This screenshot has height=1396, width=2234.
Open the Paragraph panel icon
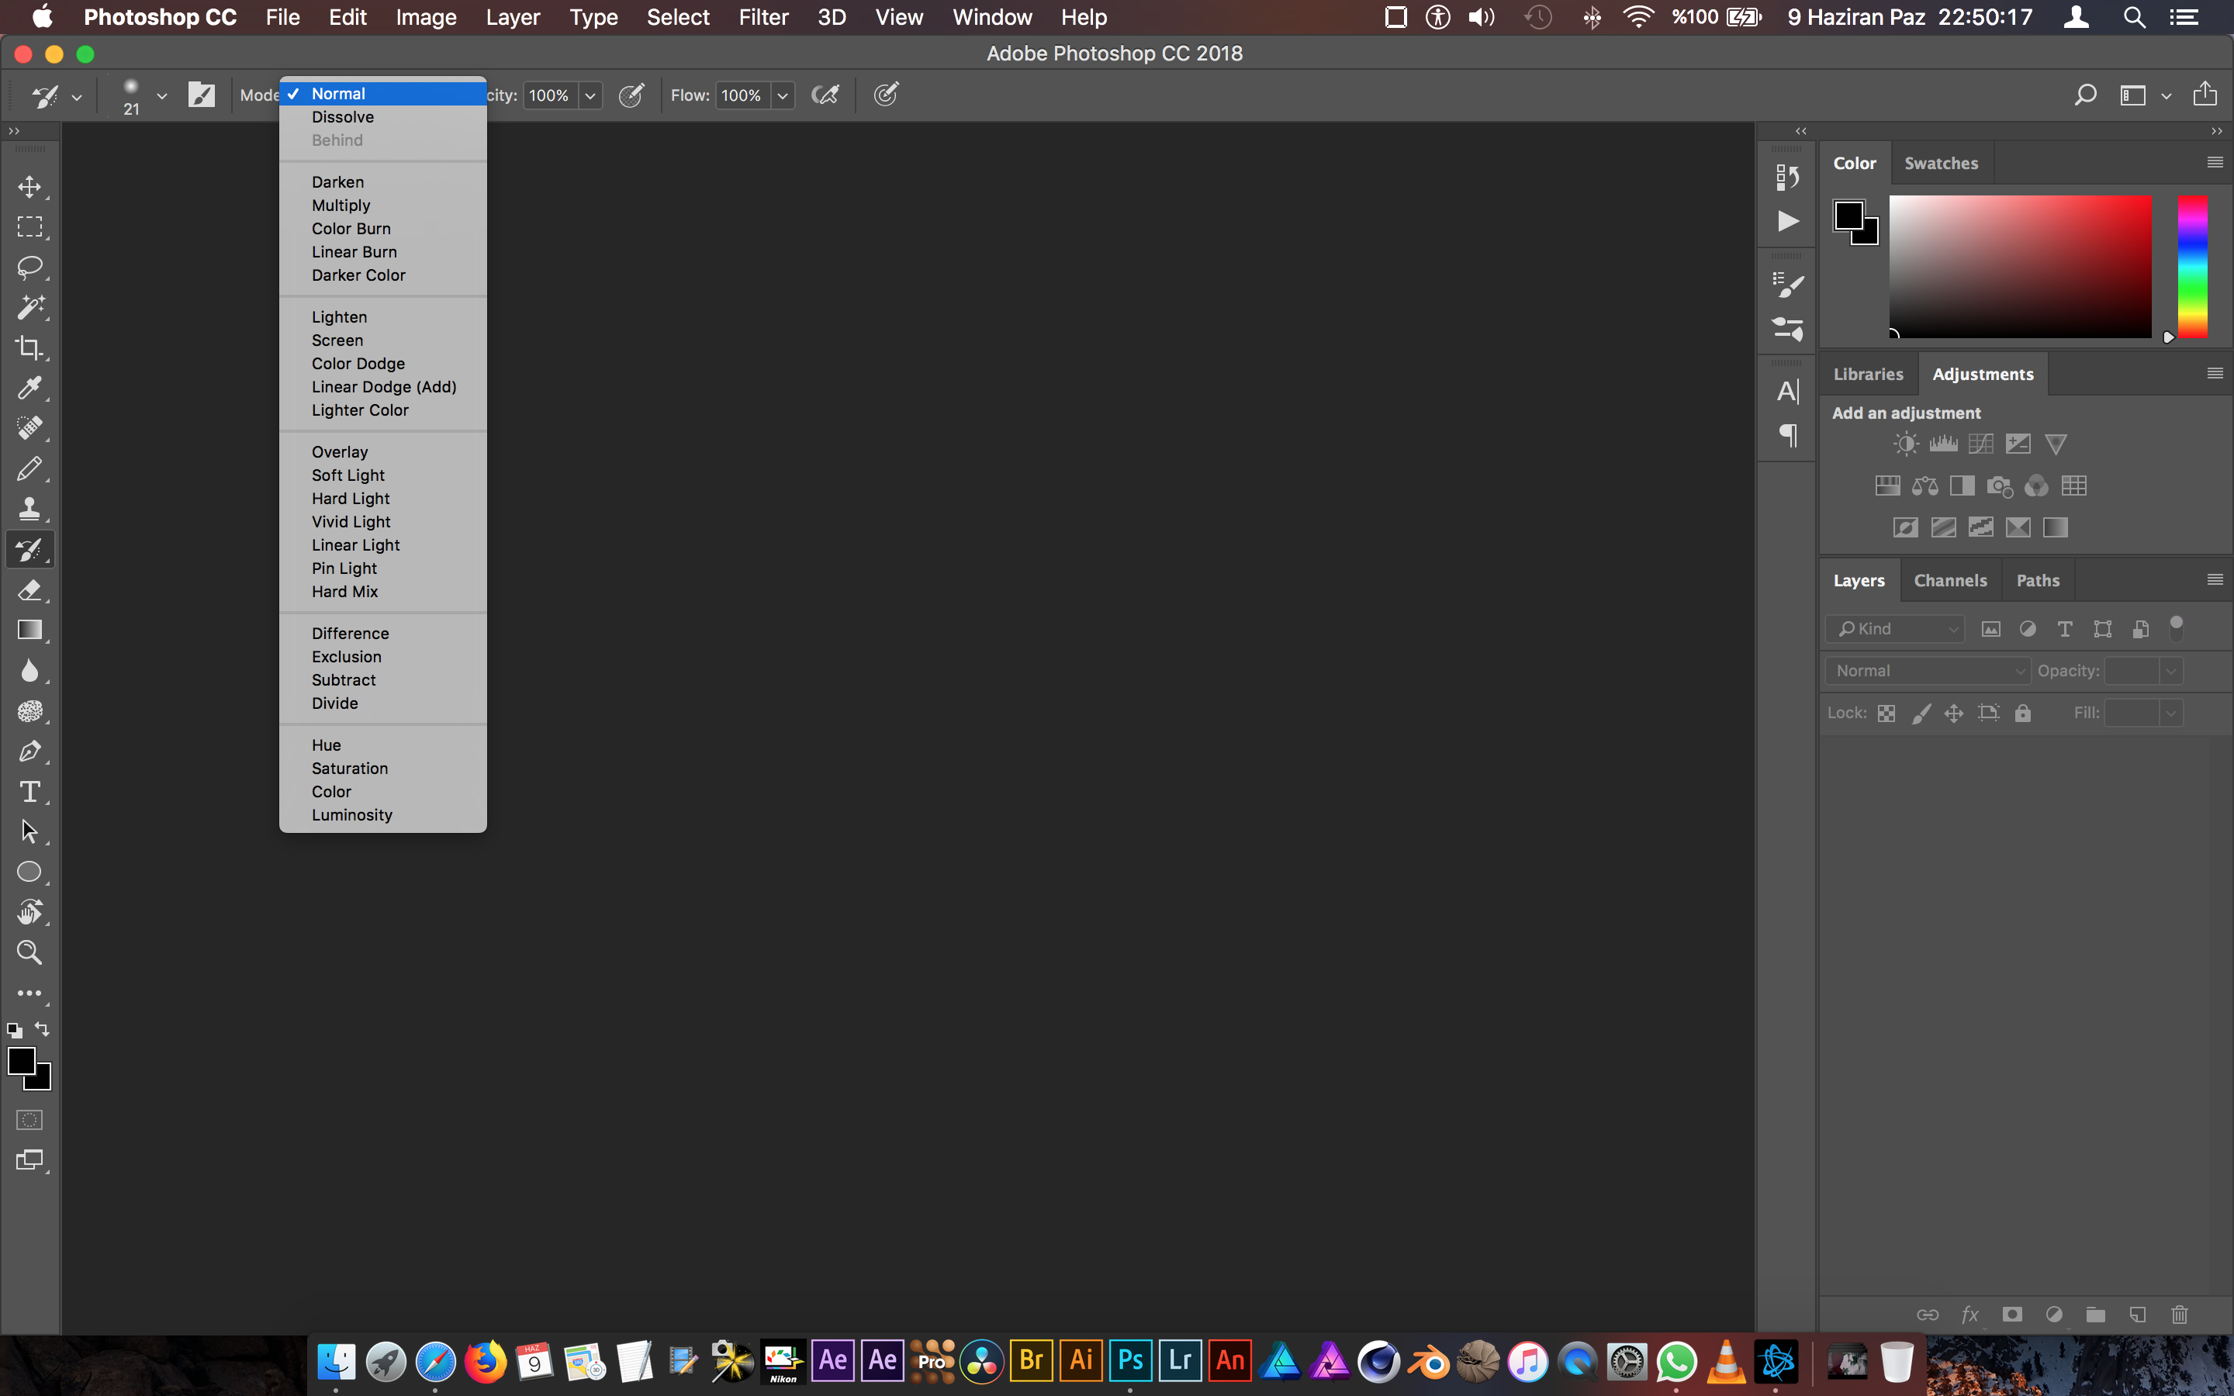click(1788, 435)
